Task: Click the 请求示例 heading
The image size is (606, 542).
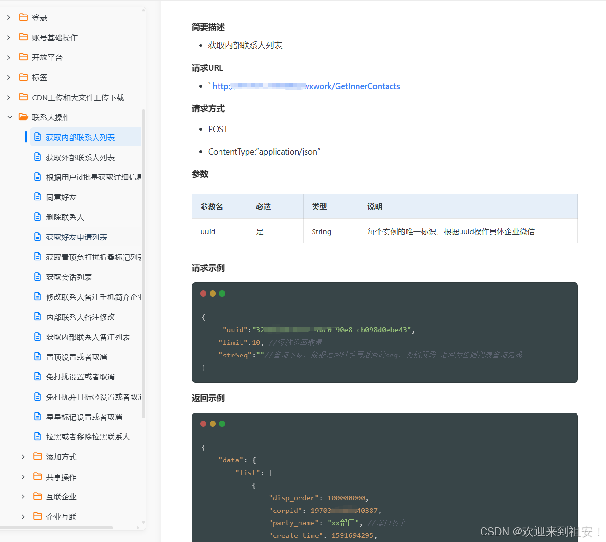Action: (208, 268)
